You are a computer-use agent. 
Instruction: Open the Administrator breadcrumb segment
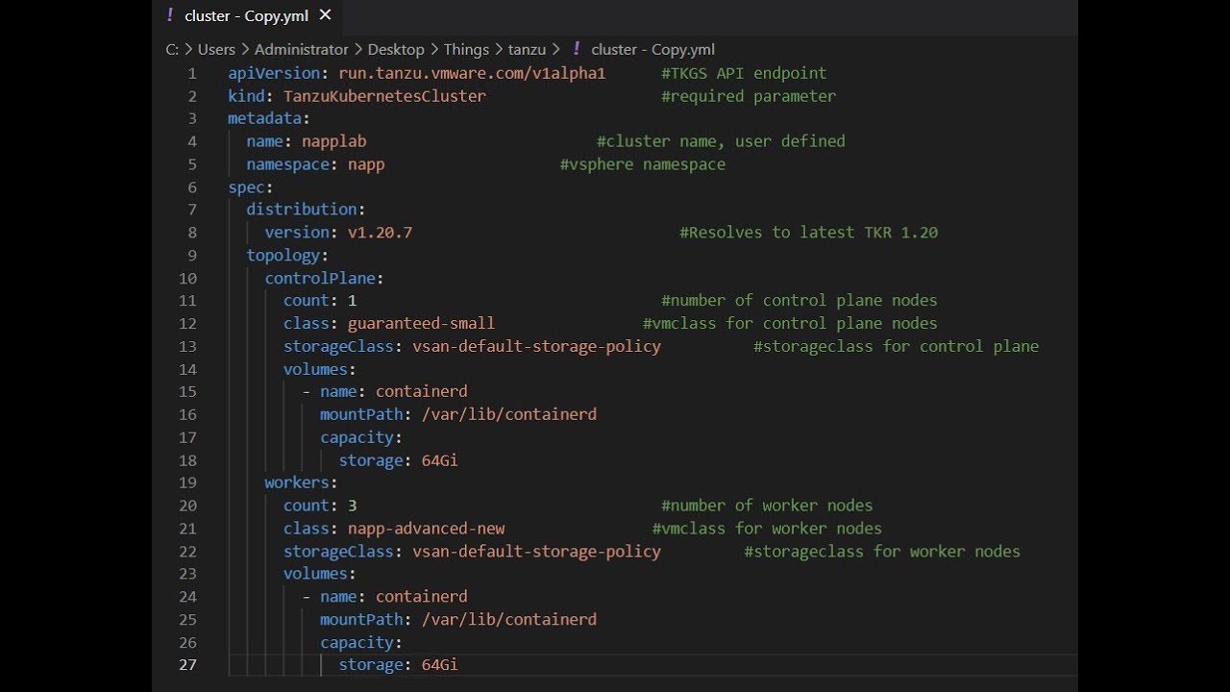tap(302, 49)
